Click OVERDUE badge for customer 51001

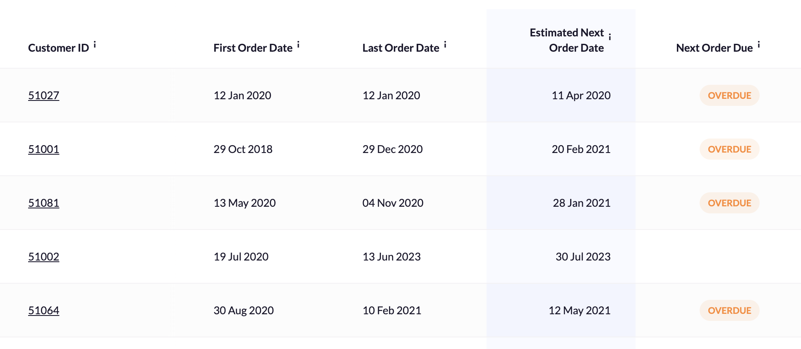[x=729, y=149]
